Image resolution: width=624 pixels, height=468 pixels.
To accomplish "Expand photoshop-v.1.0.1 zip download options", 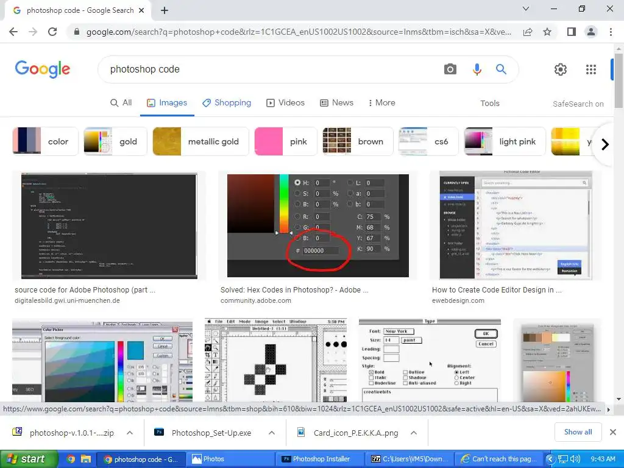I will 130,433.
